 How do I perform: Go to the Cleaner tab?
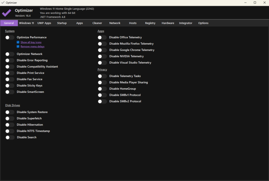click(97, 23)
